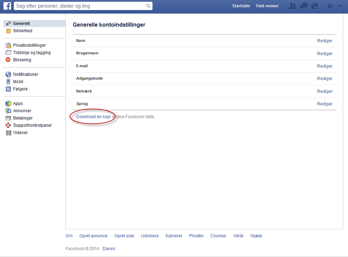Click the Videoer film strip icon
The image size is (348, 257).
[9, 133]
